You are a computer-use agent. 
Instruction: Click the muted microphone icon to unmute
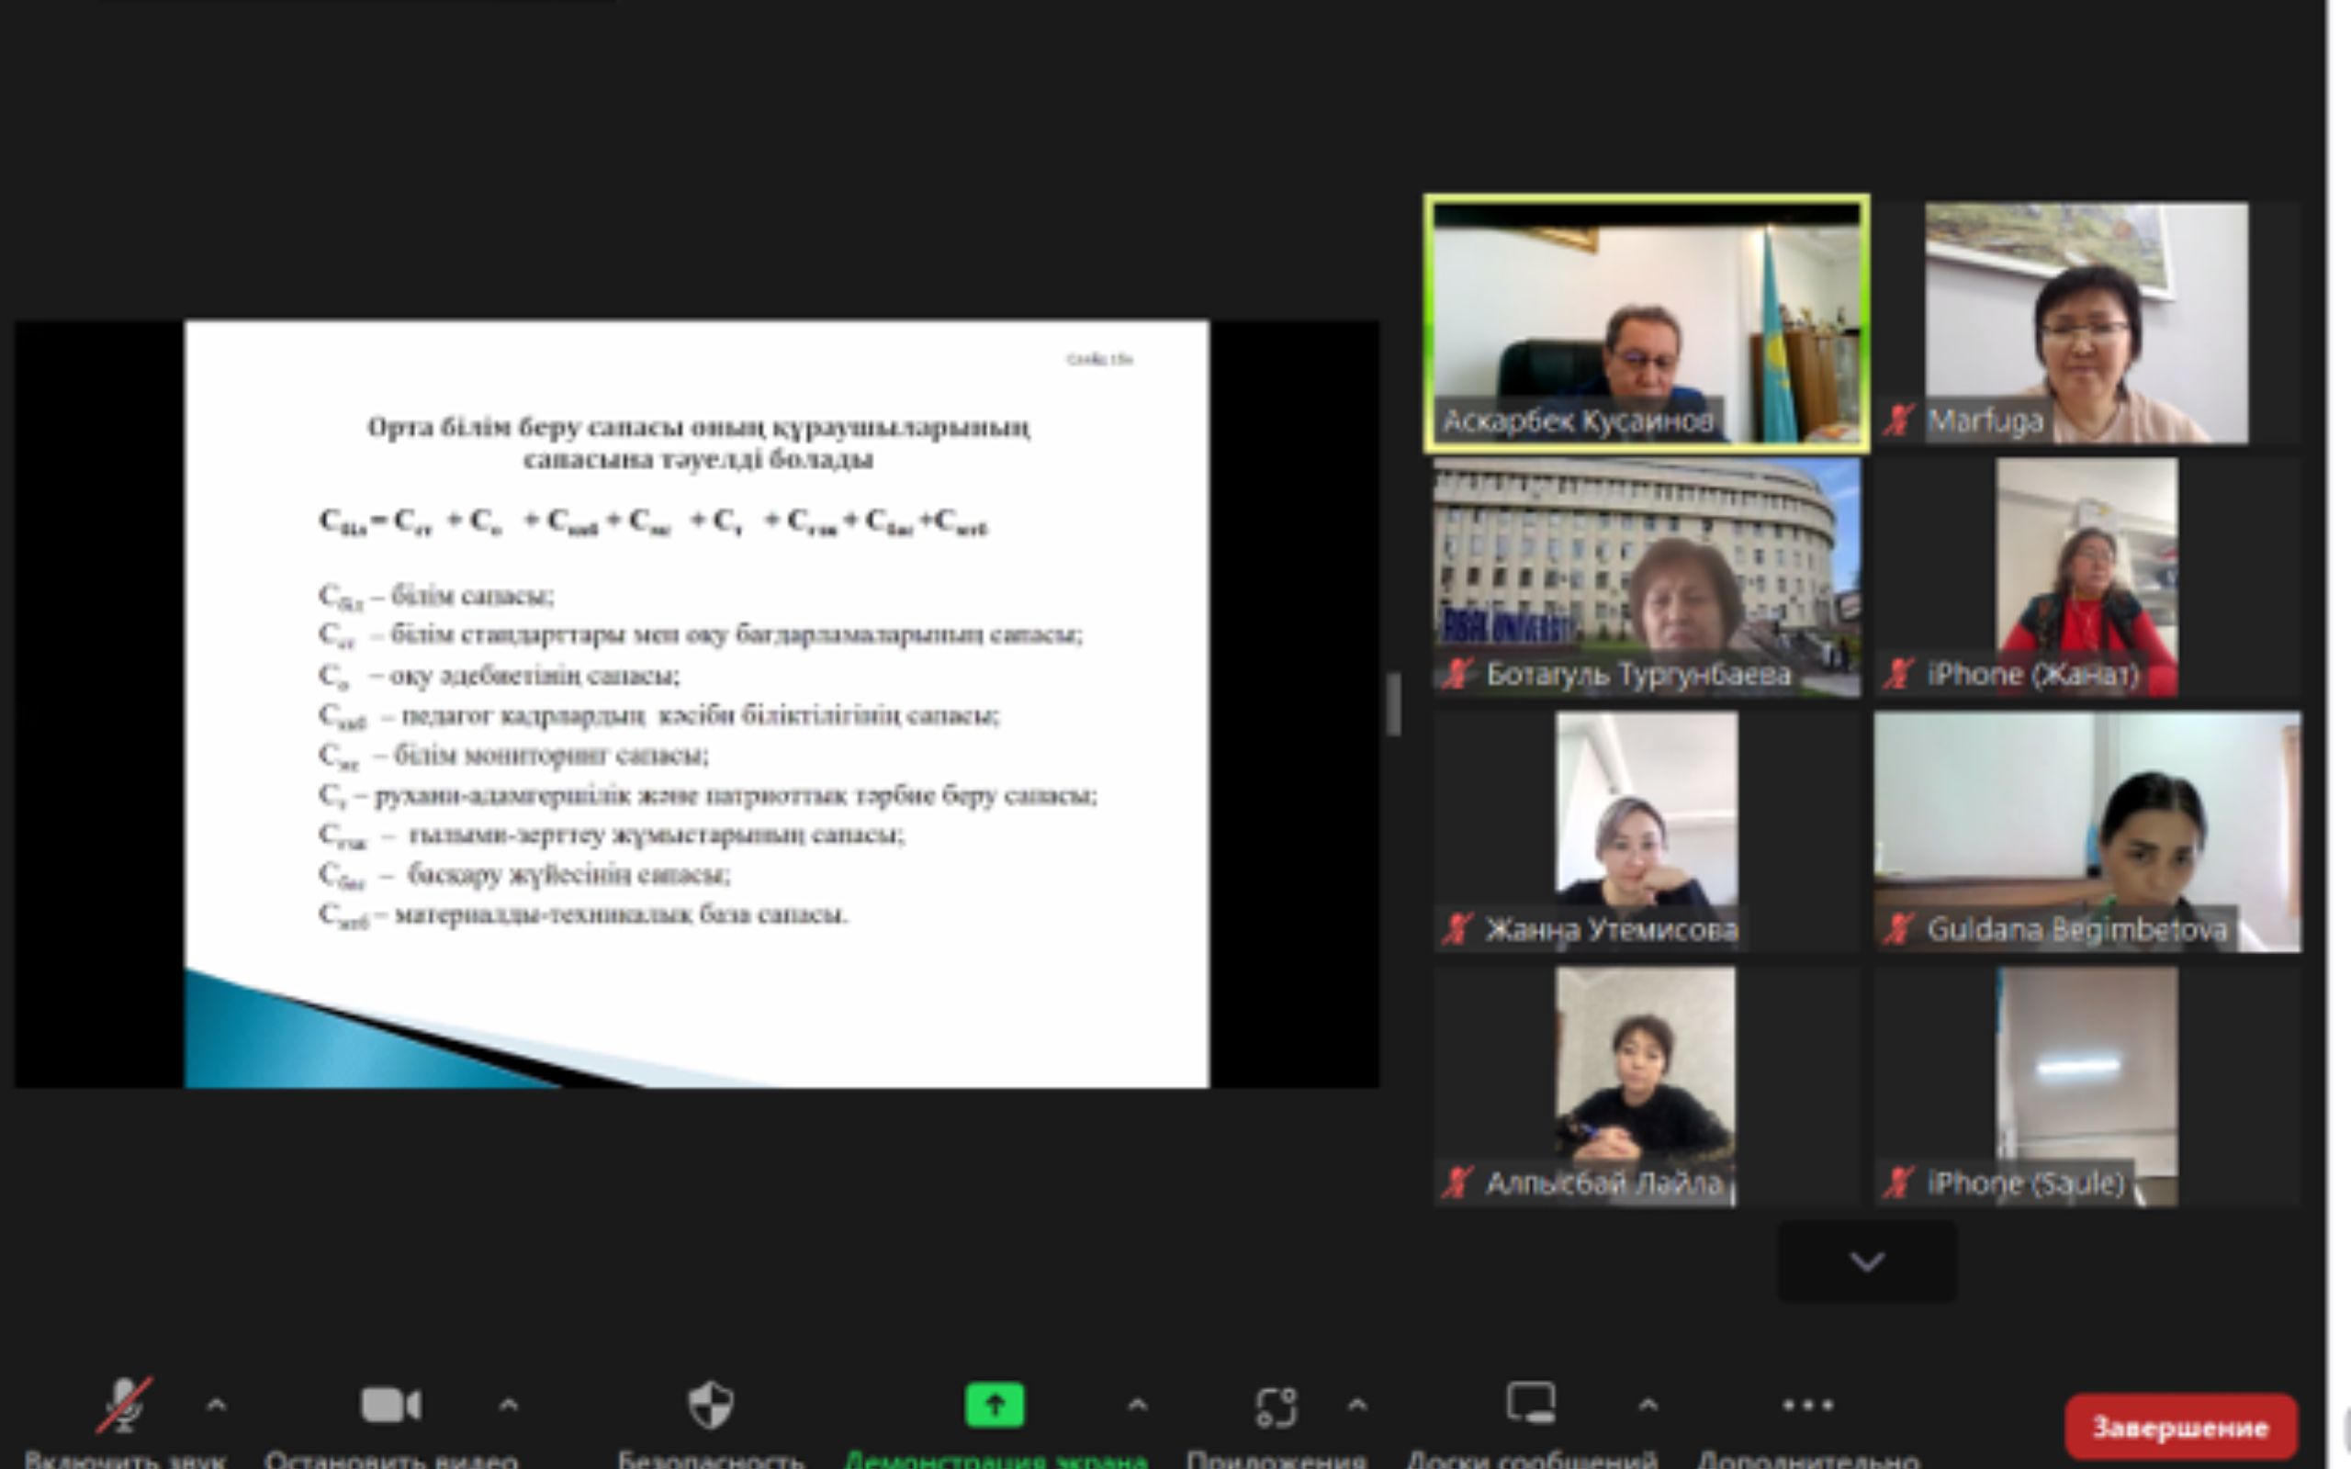123,1405
